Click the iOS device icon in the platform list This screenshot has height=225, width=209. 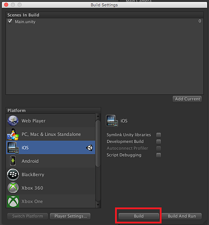[13, 148]
